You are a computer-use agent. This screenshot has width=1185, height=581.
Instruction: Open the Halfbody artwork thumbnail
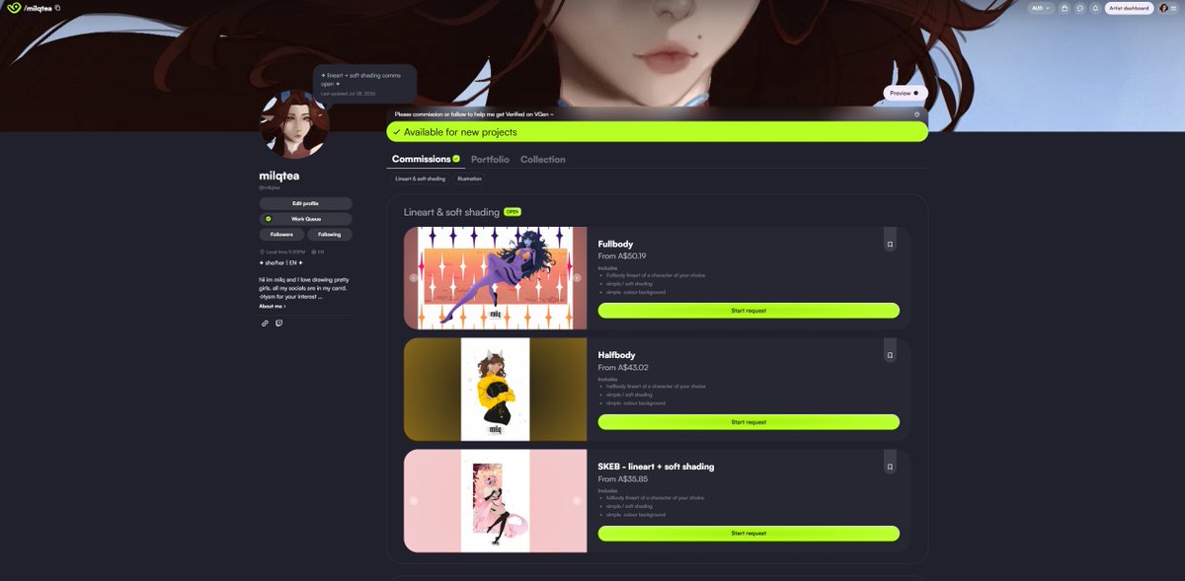coord(495,390)
